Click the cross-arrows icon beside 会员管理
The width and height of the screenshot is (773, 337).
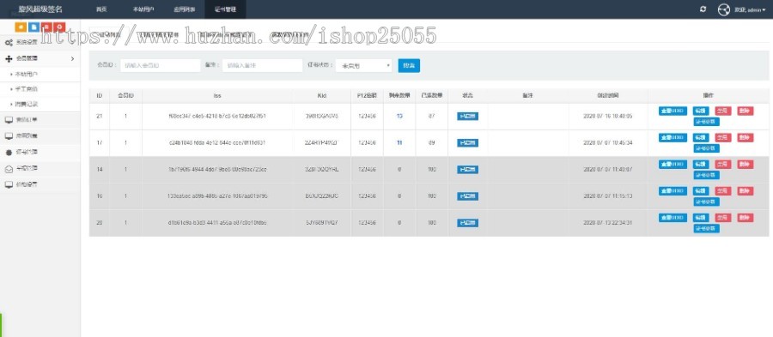click(x=9, y=58)
